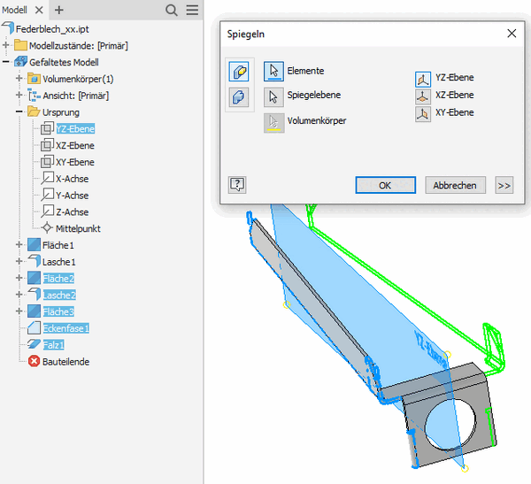Open the help button in Spiegeln dialog
The height and width of the screenshot is (484, 531).
pyautogui.click(x=237, y=184)
